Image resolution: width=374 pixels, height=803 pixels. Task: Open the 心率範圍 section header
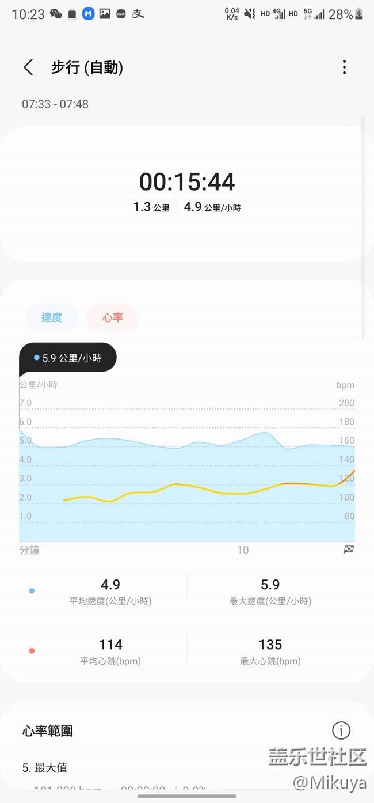48,731
